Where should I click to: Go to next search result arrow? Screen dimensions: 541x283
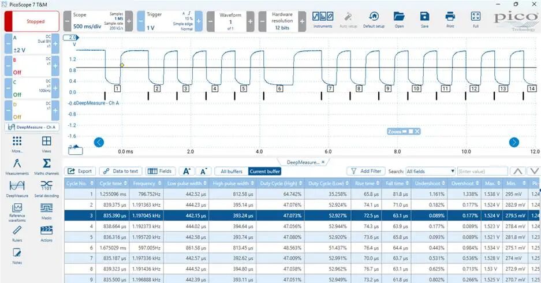pyautogui.click(x=535, y=171)
